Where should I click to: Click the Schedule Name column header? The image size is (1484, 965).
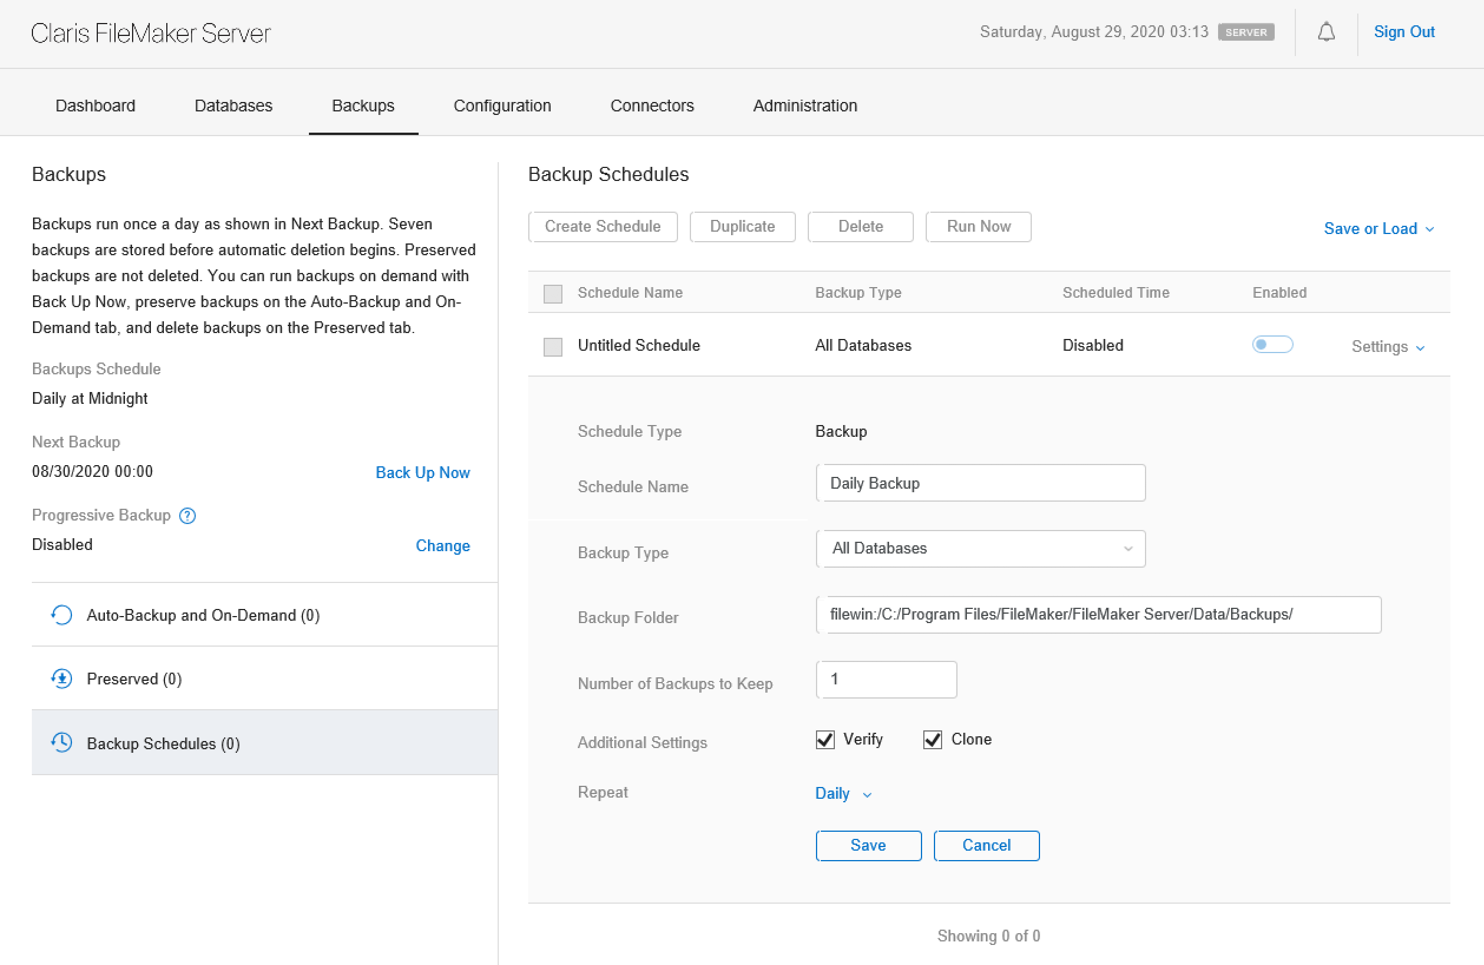click(630, 293)
